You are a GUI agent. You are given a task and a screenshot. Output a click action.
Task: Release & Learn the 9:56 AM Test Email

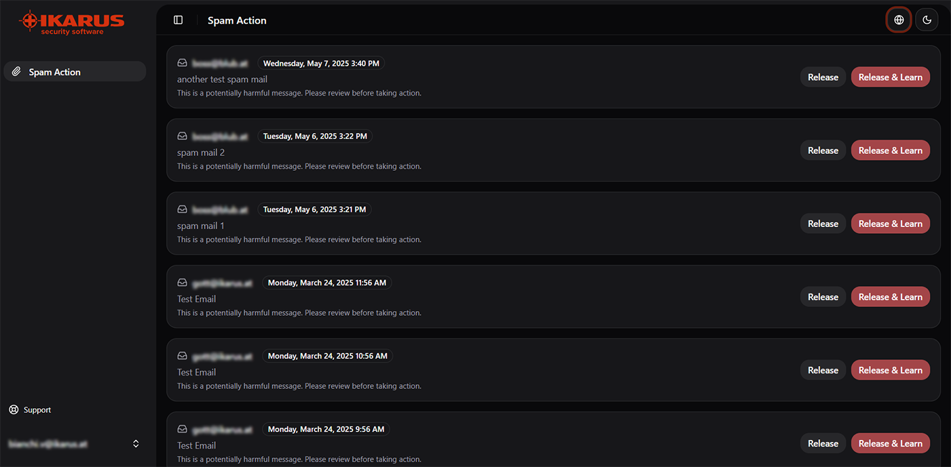[x=891, y=443]
